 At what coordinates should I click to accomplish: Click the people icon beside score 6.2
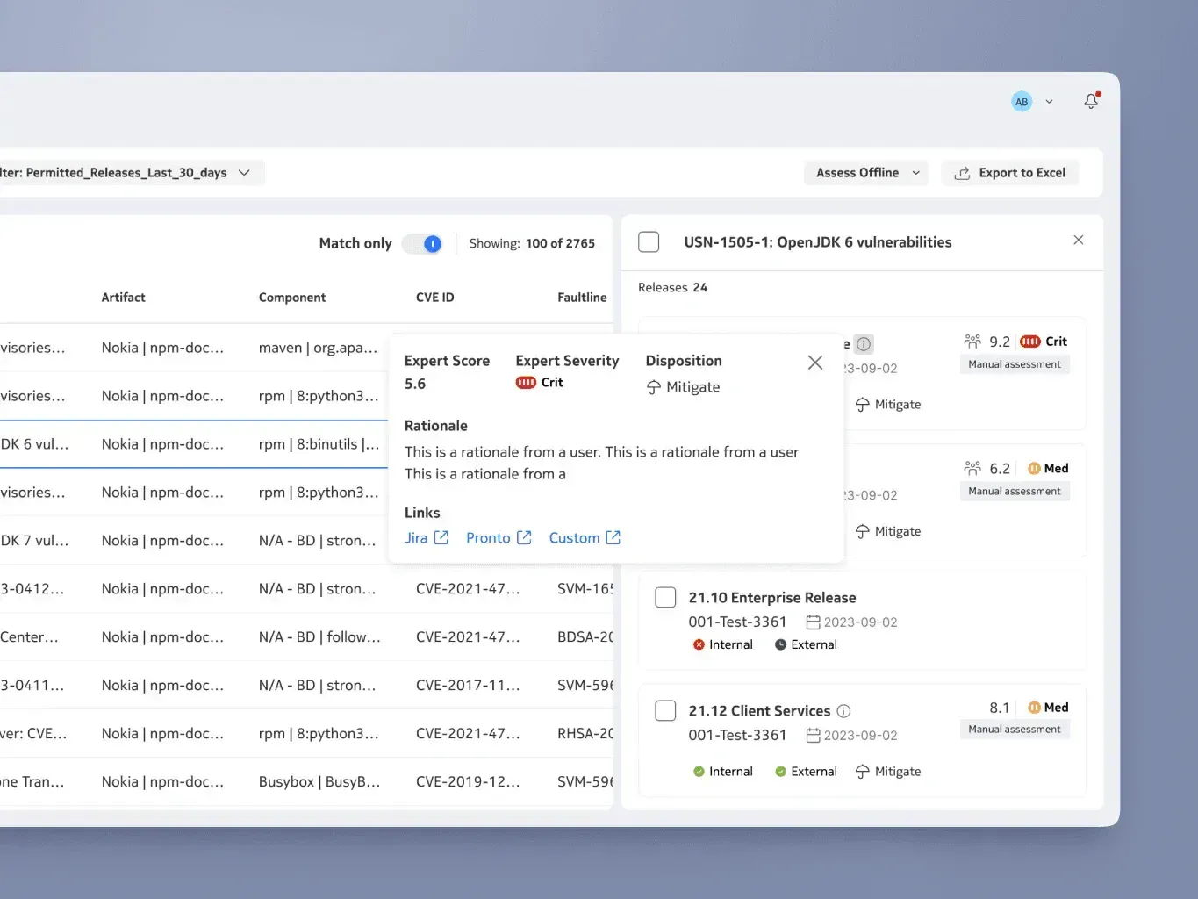click(972, 468)
